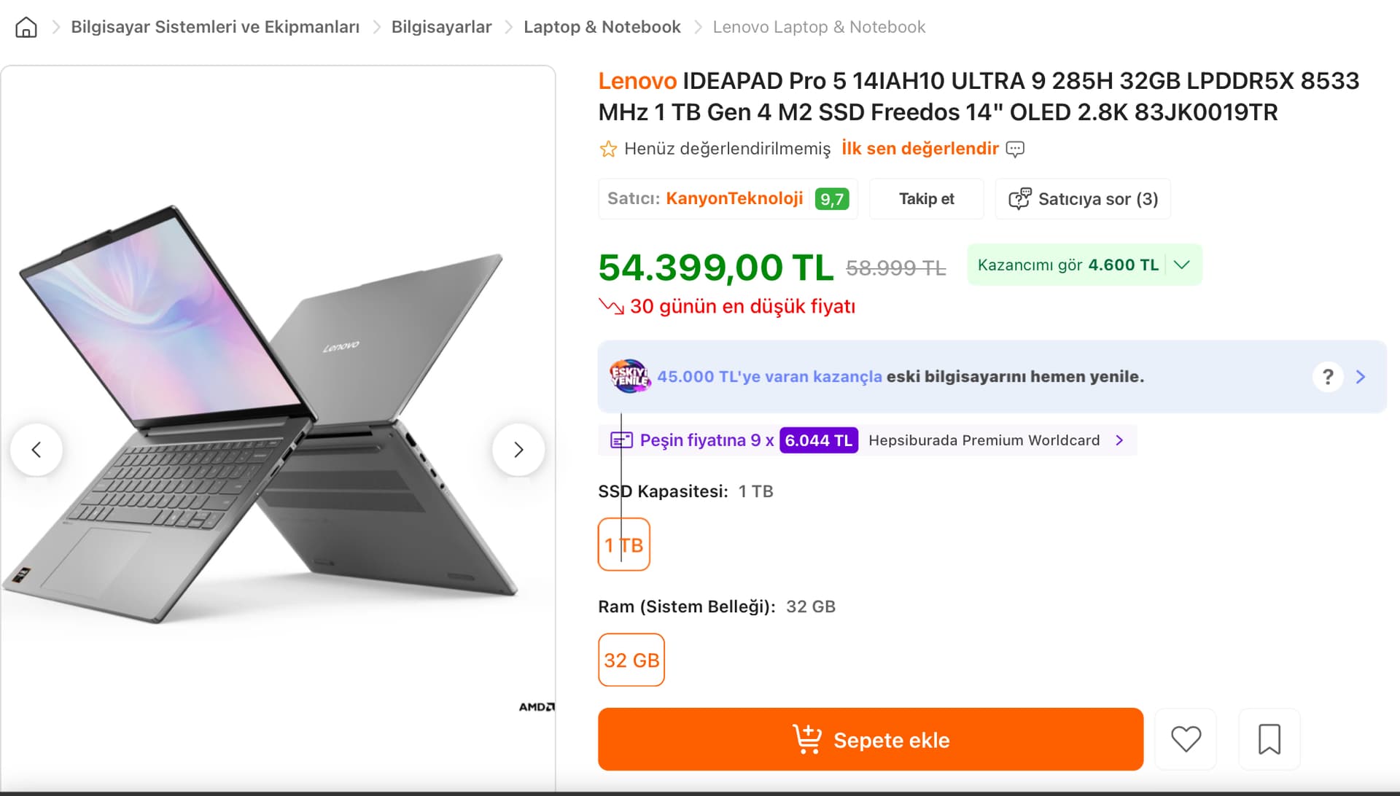
Task: Add product to favorites with heart icon
Action: pyautogui.click(x=1186, y=739)
